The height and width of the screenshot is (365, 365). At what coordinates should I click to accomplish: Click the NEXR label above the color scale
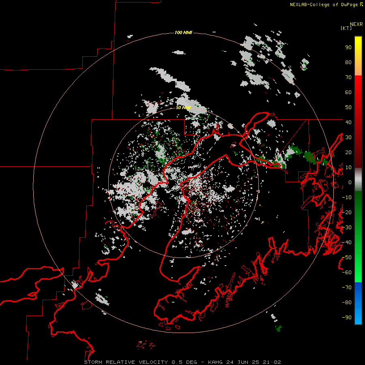tap(356, 24)
